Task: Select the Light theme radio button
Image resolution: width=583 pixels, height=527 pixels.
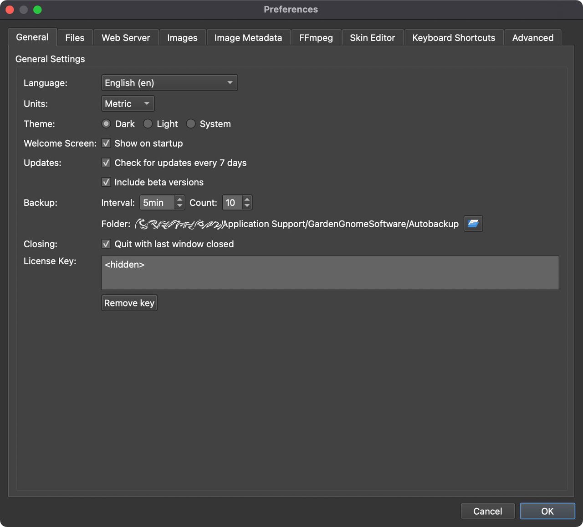Action: pos(148,124)
